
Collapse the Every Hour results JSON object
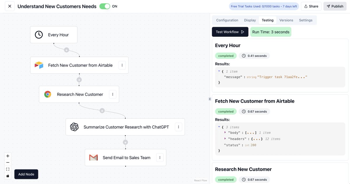(219, 71)
